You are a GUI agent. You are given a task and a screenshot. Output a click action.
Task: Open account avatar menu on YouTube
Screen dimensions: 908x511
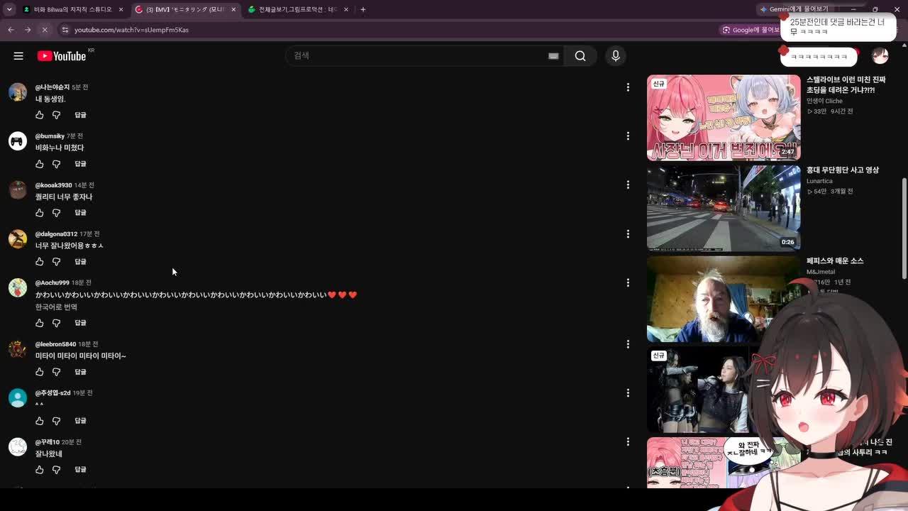point(880,56)
